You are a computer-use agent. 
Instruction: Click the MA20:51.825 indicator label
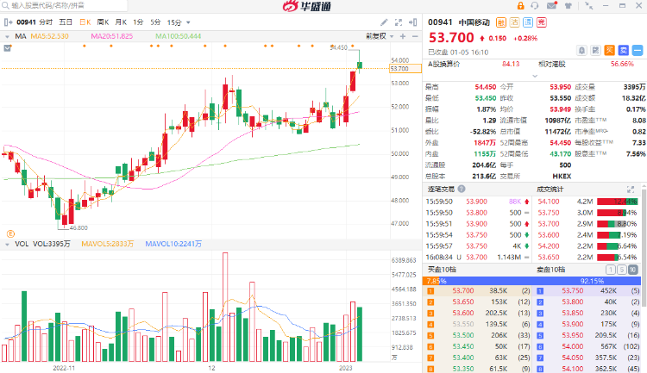pos(112,36)
